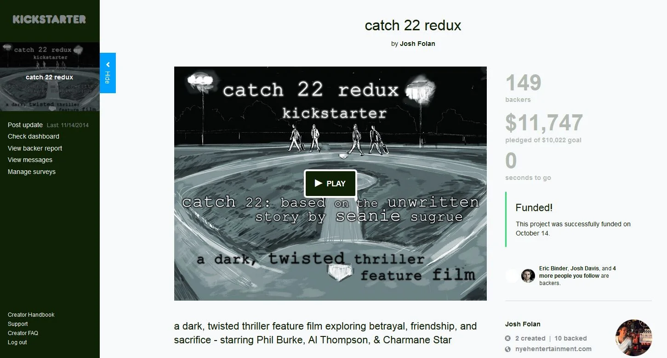The image size is (667, 358).
Task: Open Josh Folan author link under title
Action: (417, 44)
